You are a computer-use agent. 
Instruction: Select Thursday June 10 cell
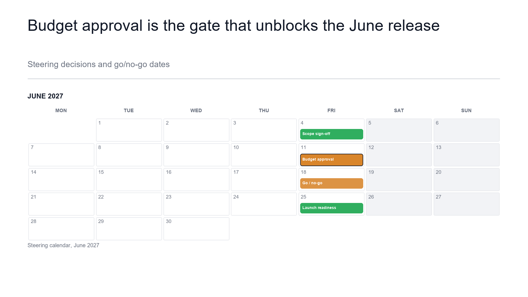(264, 155)
